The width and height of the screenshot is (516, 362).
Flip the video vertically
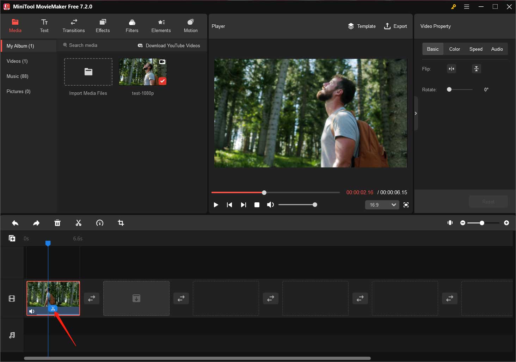click(x=476, y=69)
